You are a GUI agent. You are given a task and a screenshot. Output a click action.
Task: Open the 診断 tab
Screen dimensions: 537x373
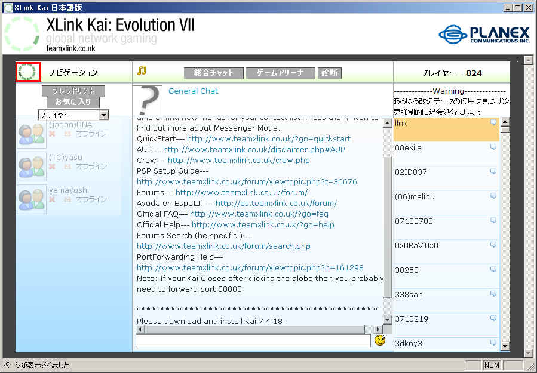330,73
